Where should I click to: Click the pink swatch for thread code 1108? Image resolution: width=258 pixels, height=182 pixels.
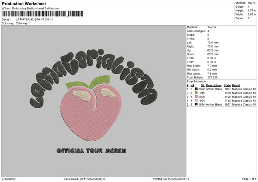point(196,97)
